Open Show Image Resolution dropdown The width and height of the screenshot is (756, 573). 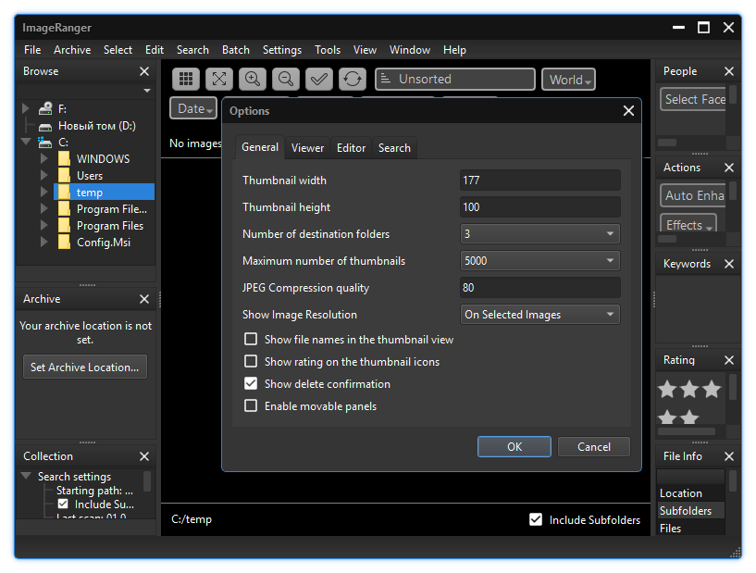(539, 315)
